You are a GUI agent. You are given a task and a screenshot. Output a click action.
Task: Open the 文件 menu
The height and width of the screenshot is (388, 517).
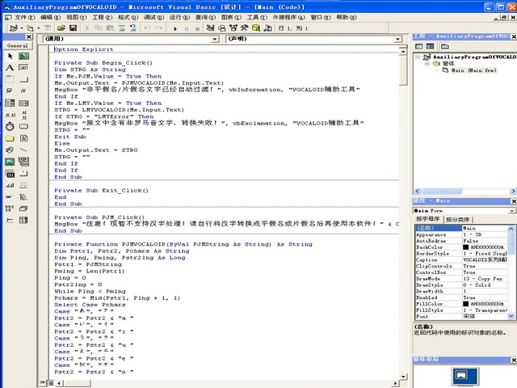pos(24,17)
